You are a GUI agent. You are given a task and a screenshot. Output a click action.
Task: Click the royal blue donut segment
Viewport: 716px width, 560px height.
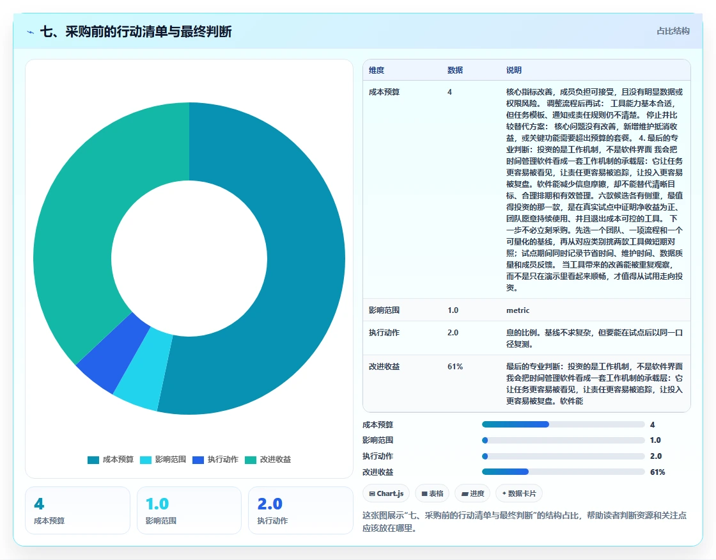click(114, 352)
